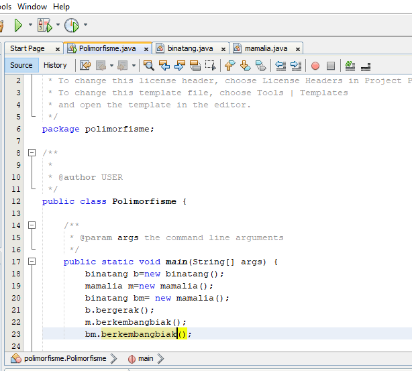Open the Debug Project dropdown arrow

pyautogui.click(x=58, y=25)
